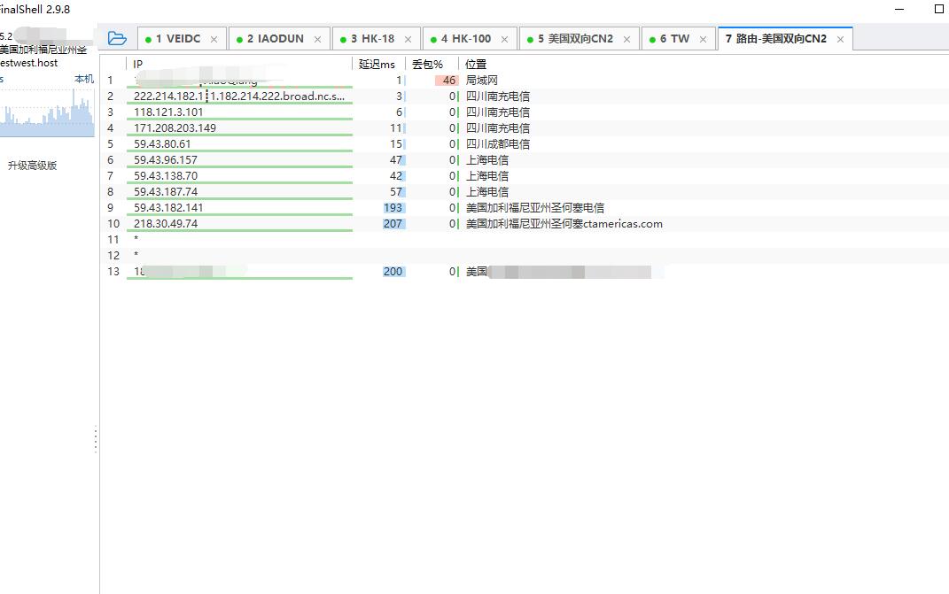The image size is (949, 594).
Task: Close the IAODUN tab
Action: (x=317, y=40)
